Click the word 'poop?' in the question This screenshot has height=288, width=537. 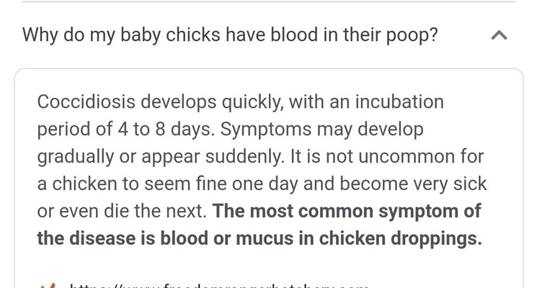click(412, 36)
